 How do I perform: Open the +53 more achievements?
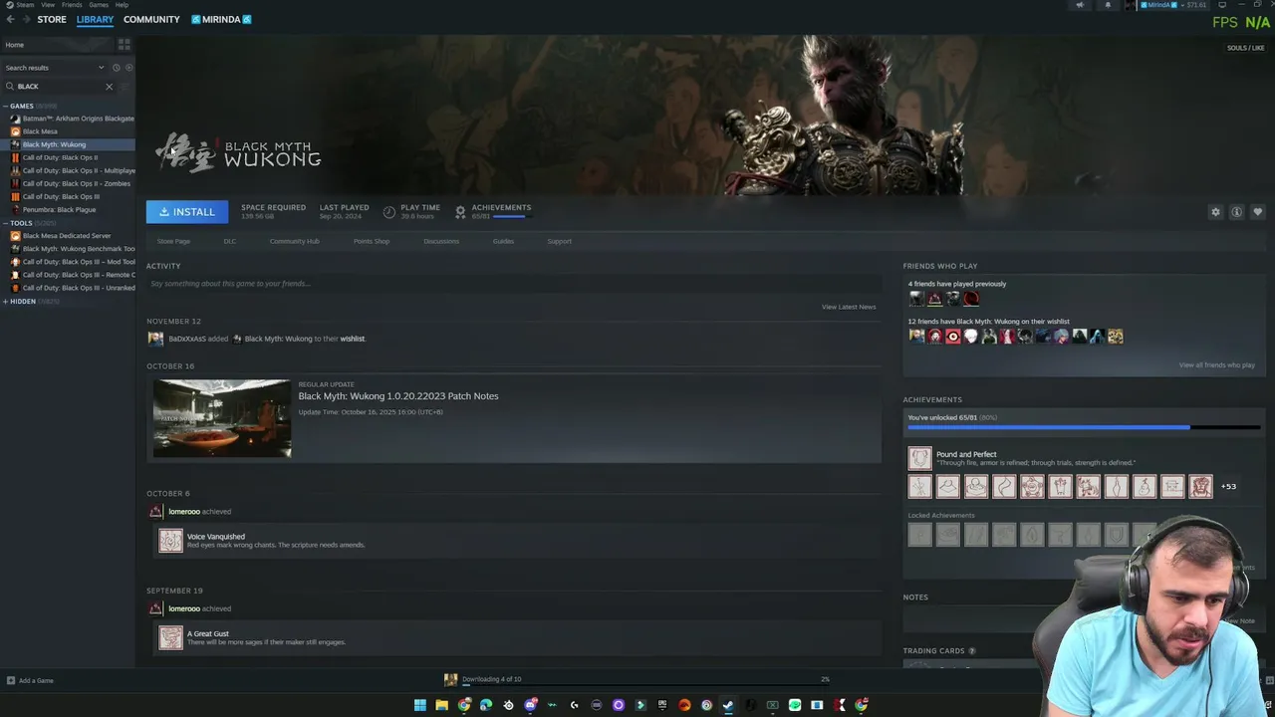tap(1228, 486)
